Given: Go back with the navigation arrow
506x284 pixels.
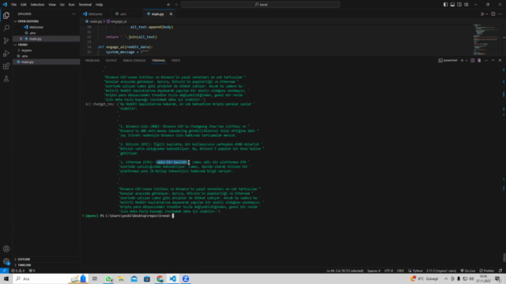Looking at the screenshot, I should 168,5.
